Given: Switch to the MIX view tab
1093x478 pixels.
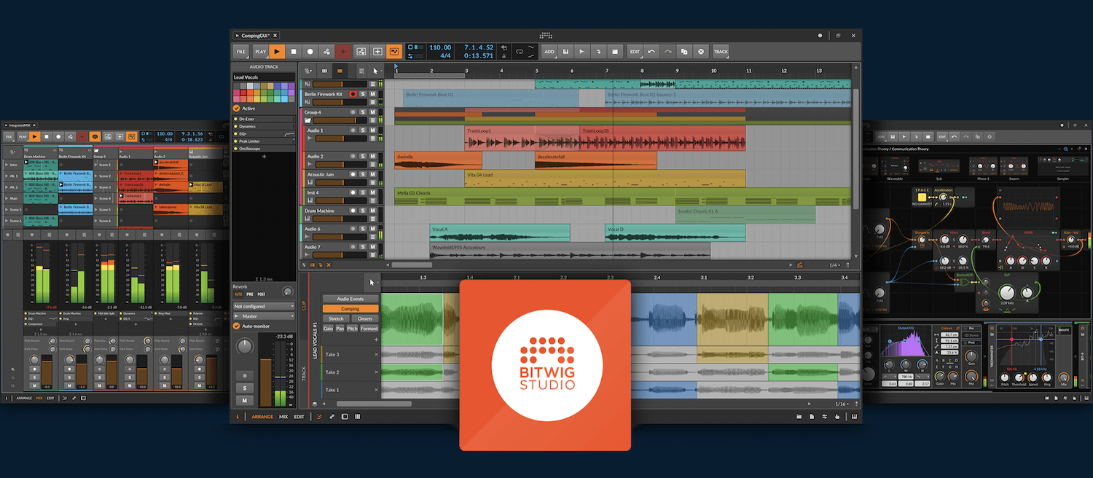Looking at the screenshot, I should [x=283, y=417].
